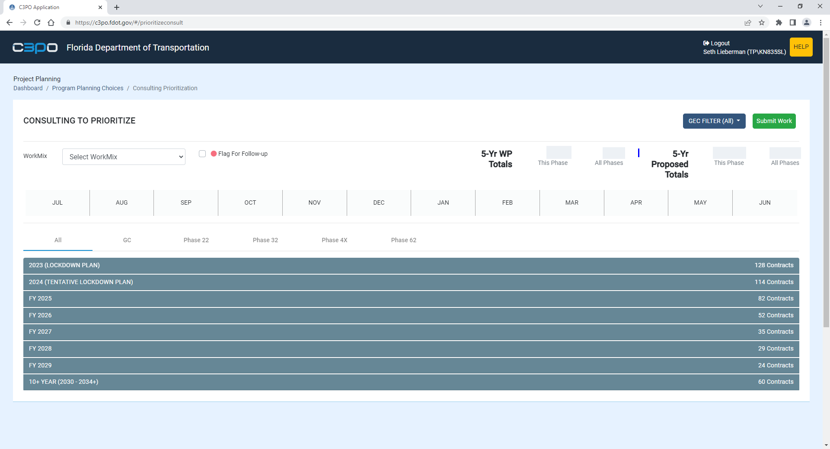Screen dimensions: 830x449
Task: Open the browser extensions puzzle icon
Action: [779, 22]
